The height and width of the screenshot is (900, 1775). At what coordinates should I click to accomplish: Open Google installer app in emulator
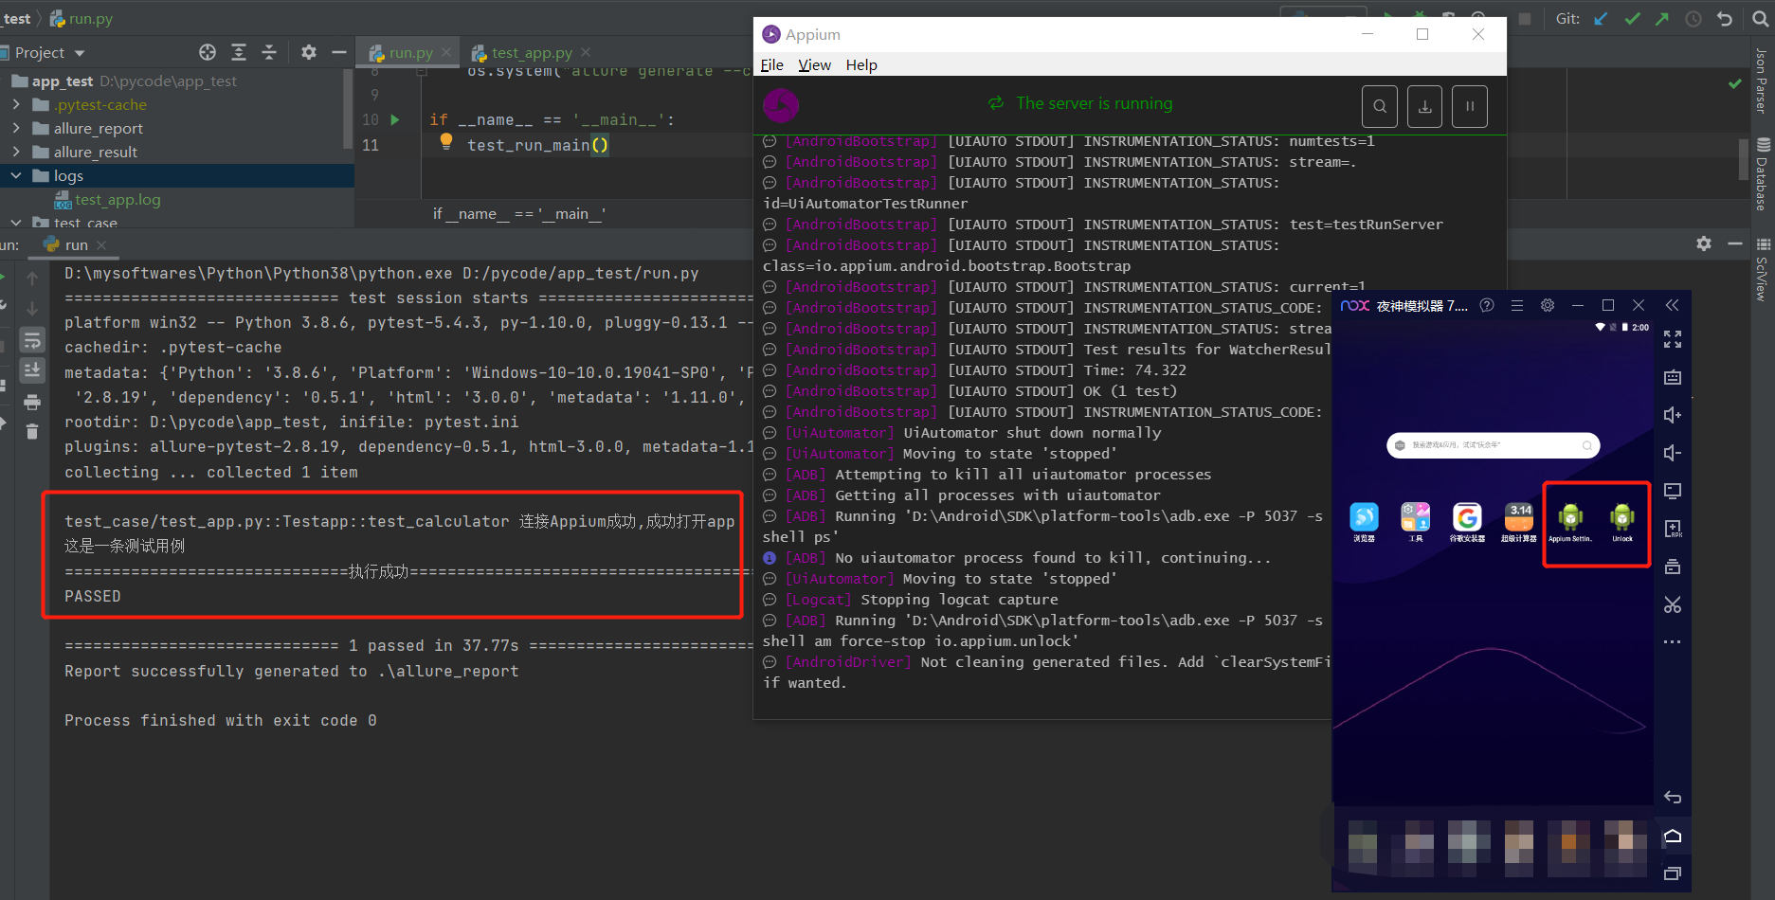[1467, 522]
